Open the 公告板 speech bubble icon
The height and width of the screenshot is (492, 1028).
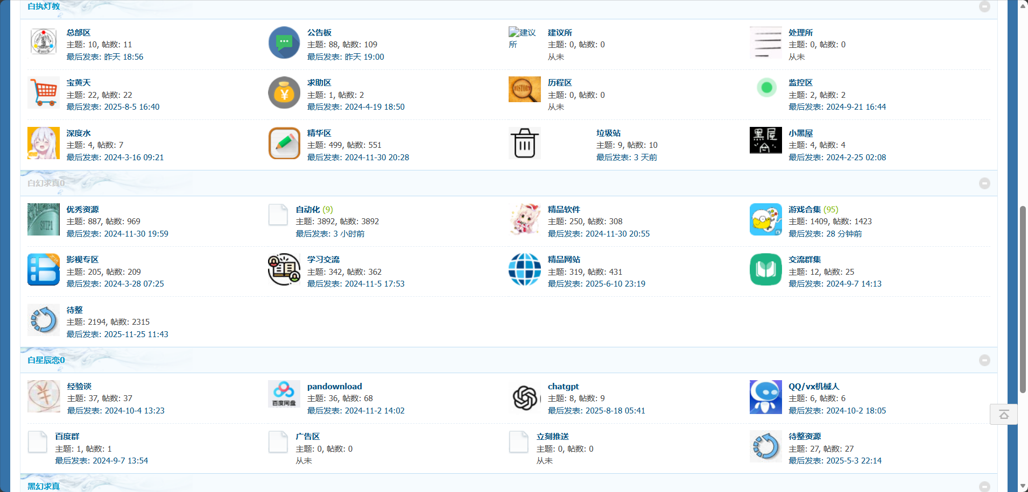point(284,42)
